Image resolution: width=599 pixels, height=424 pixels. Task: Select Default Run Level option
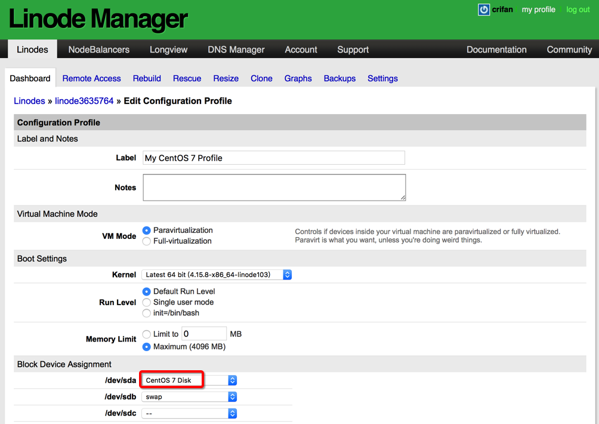(x=146, y=291)
